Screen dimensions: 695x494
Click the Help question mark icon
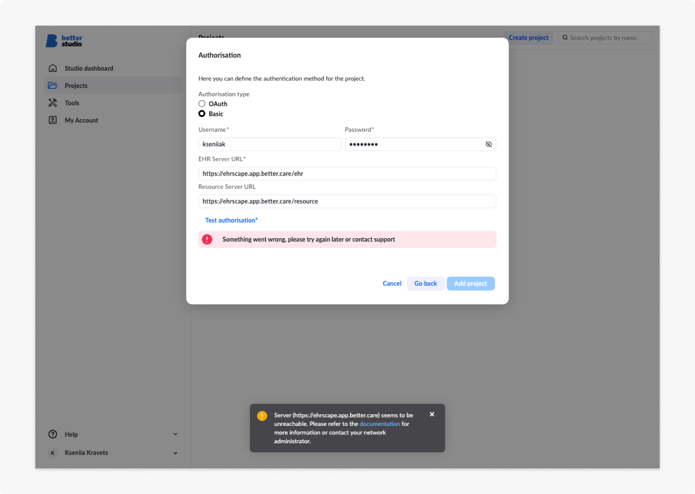53,434
